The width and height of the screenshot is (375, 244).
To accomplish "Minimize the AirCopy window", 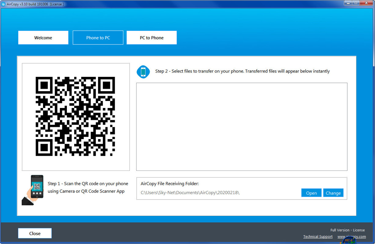I will tap(348, 3).
